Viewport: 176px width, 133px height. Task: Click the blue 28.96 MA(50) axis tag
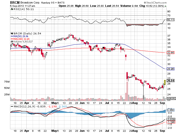pyautogui.click(x=170, y=69)
